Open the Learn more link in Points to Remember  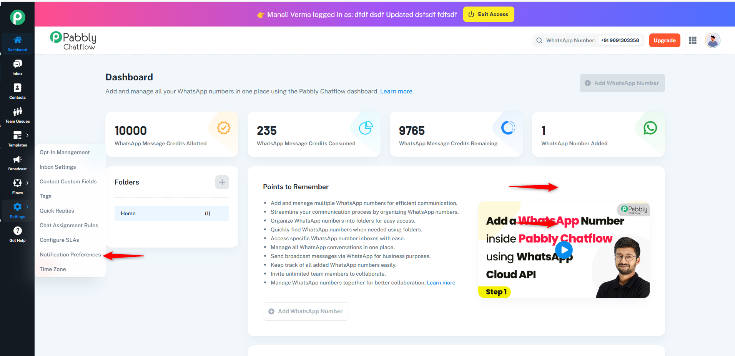tap(441, 283)
